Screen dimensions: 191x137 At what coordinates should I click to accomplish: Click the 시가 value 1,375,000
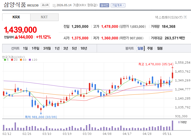tap(80, 38)
